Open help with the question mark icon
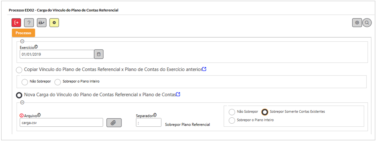The height and width of the screenshot is (141, 376). coord(29,23)
